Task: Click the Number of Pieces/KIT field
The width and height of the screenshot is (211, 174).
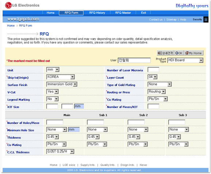Action: point(153,106)
